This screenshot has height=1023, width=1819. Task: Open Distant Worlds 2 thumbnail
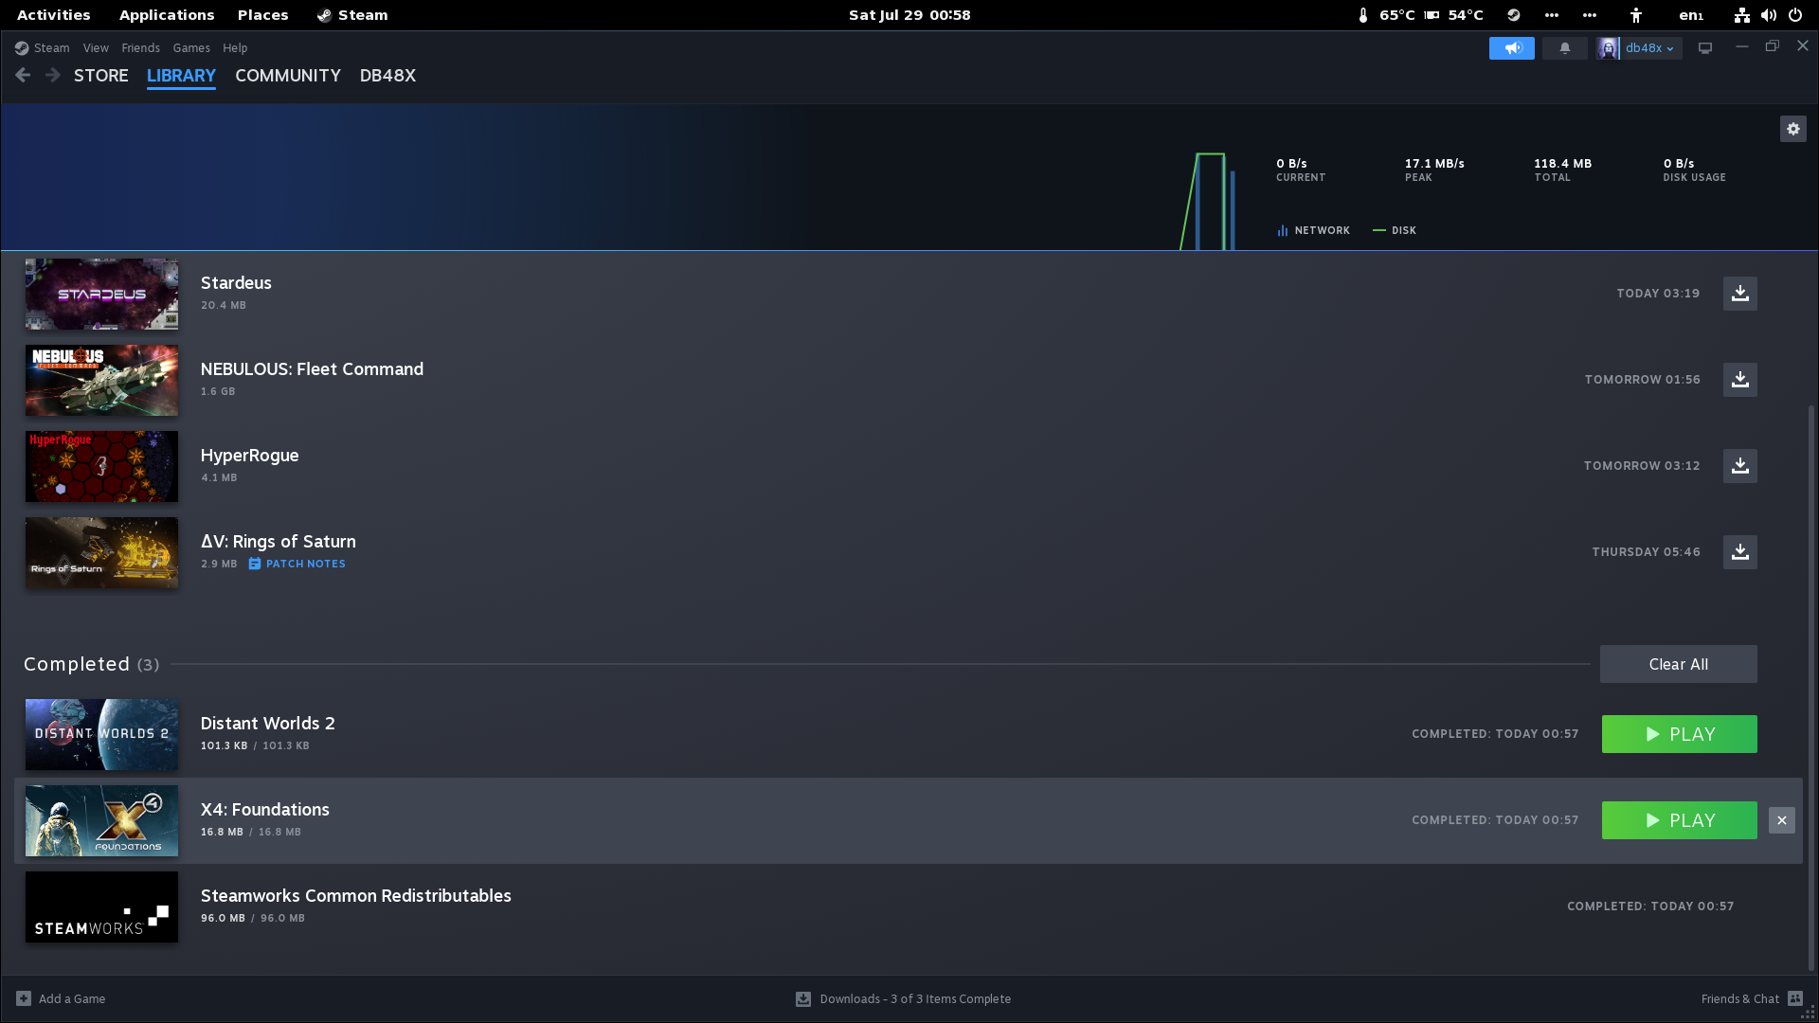pyautogui.click(x=101, y=734)
